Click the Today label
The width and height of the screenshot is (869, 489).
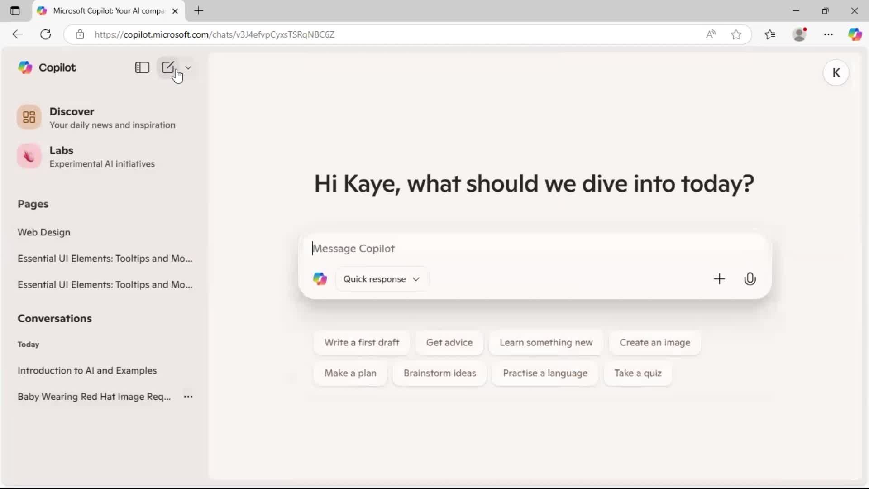(29, 345)
